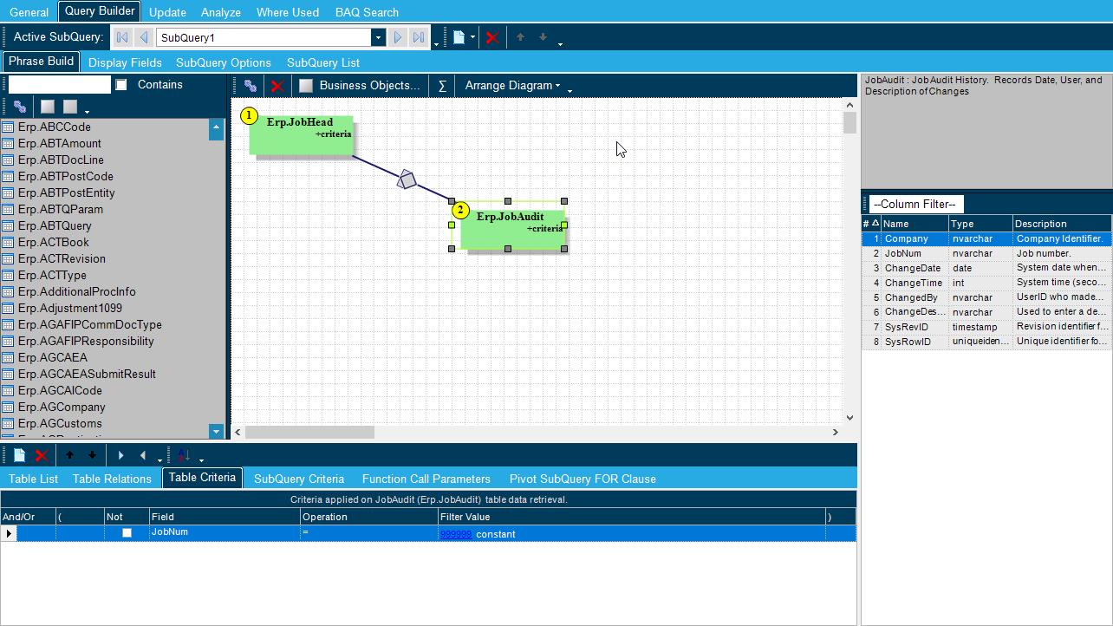
Task: Add new criteria row using page icon
Action: click(19, 455)
